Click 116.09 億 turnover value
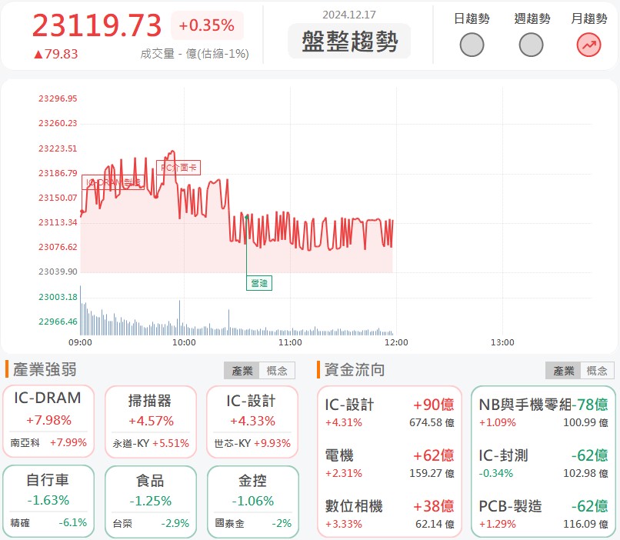The height and width of the screenshot is (540, 620). pos(585,524)
